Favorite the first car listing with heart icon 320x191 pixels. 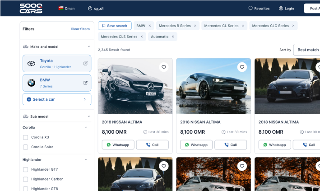(164, 67)
